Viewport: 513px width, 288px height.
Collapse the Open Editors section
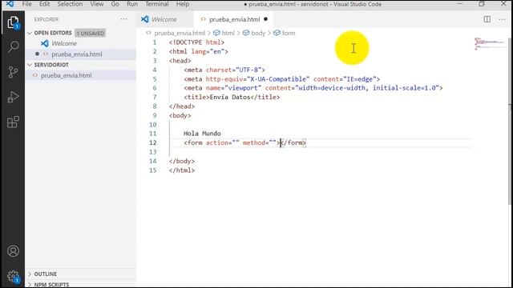point(30,33)
